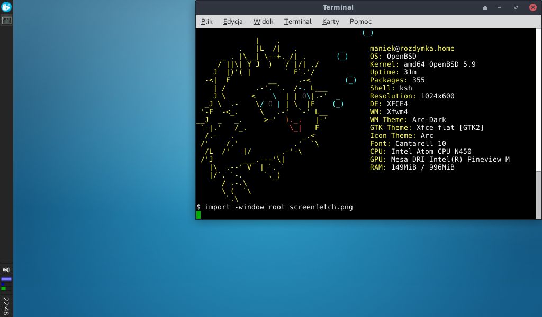The width and height of the screenshot is (542, 317).
Task: Open the Edycja menu
Action: tap(233, 21)
